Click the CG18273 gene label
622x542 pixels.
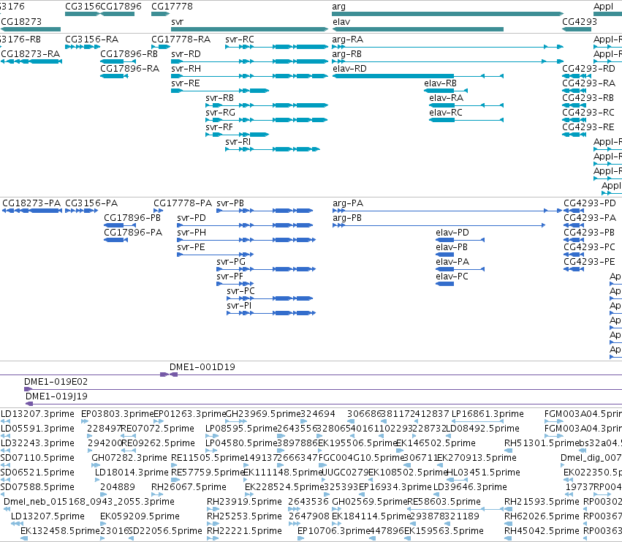point(21,22)
